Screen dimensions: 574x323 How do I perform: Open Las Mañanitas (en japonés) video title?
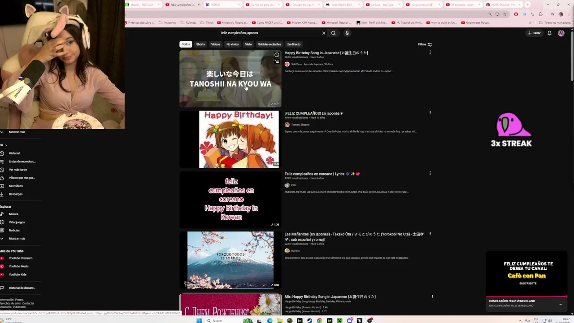click(354, 236)
